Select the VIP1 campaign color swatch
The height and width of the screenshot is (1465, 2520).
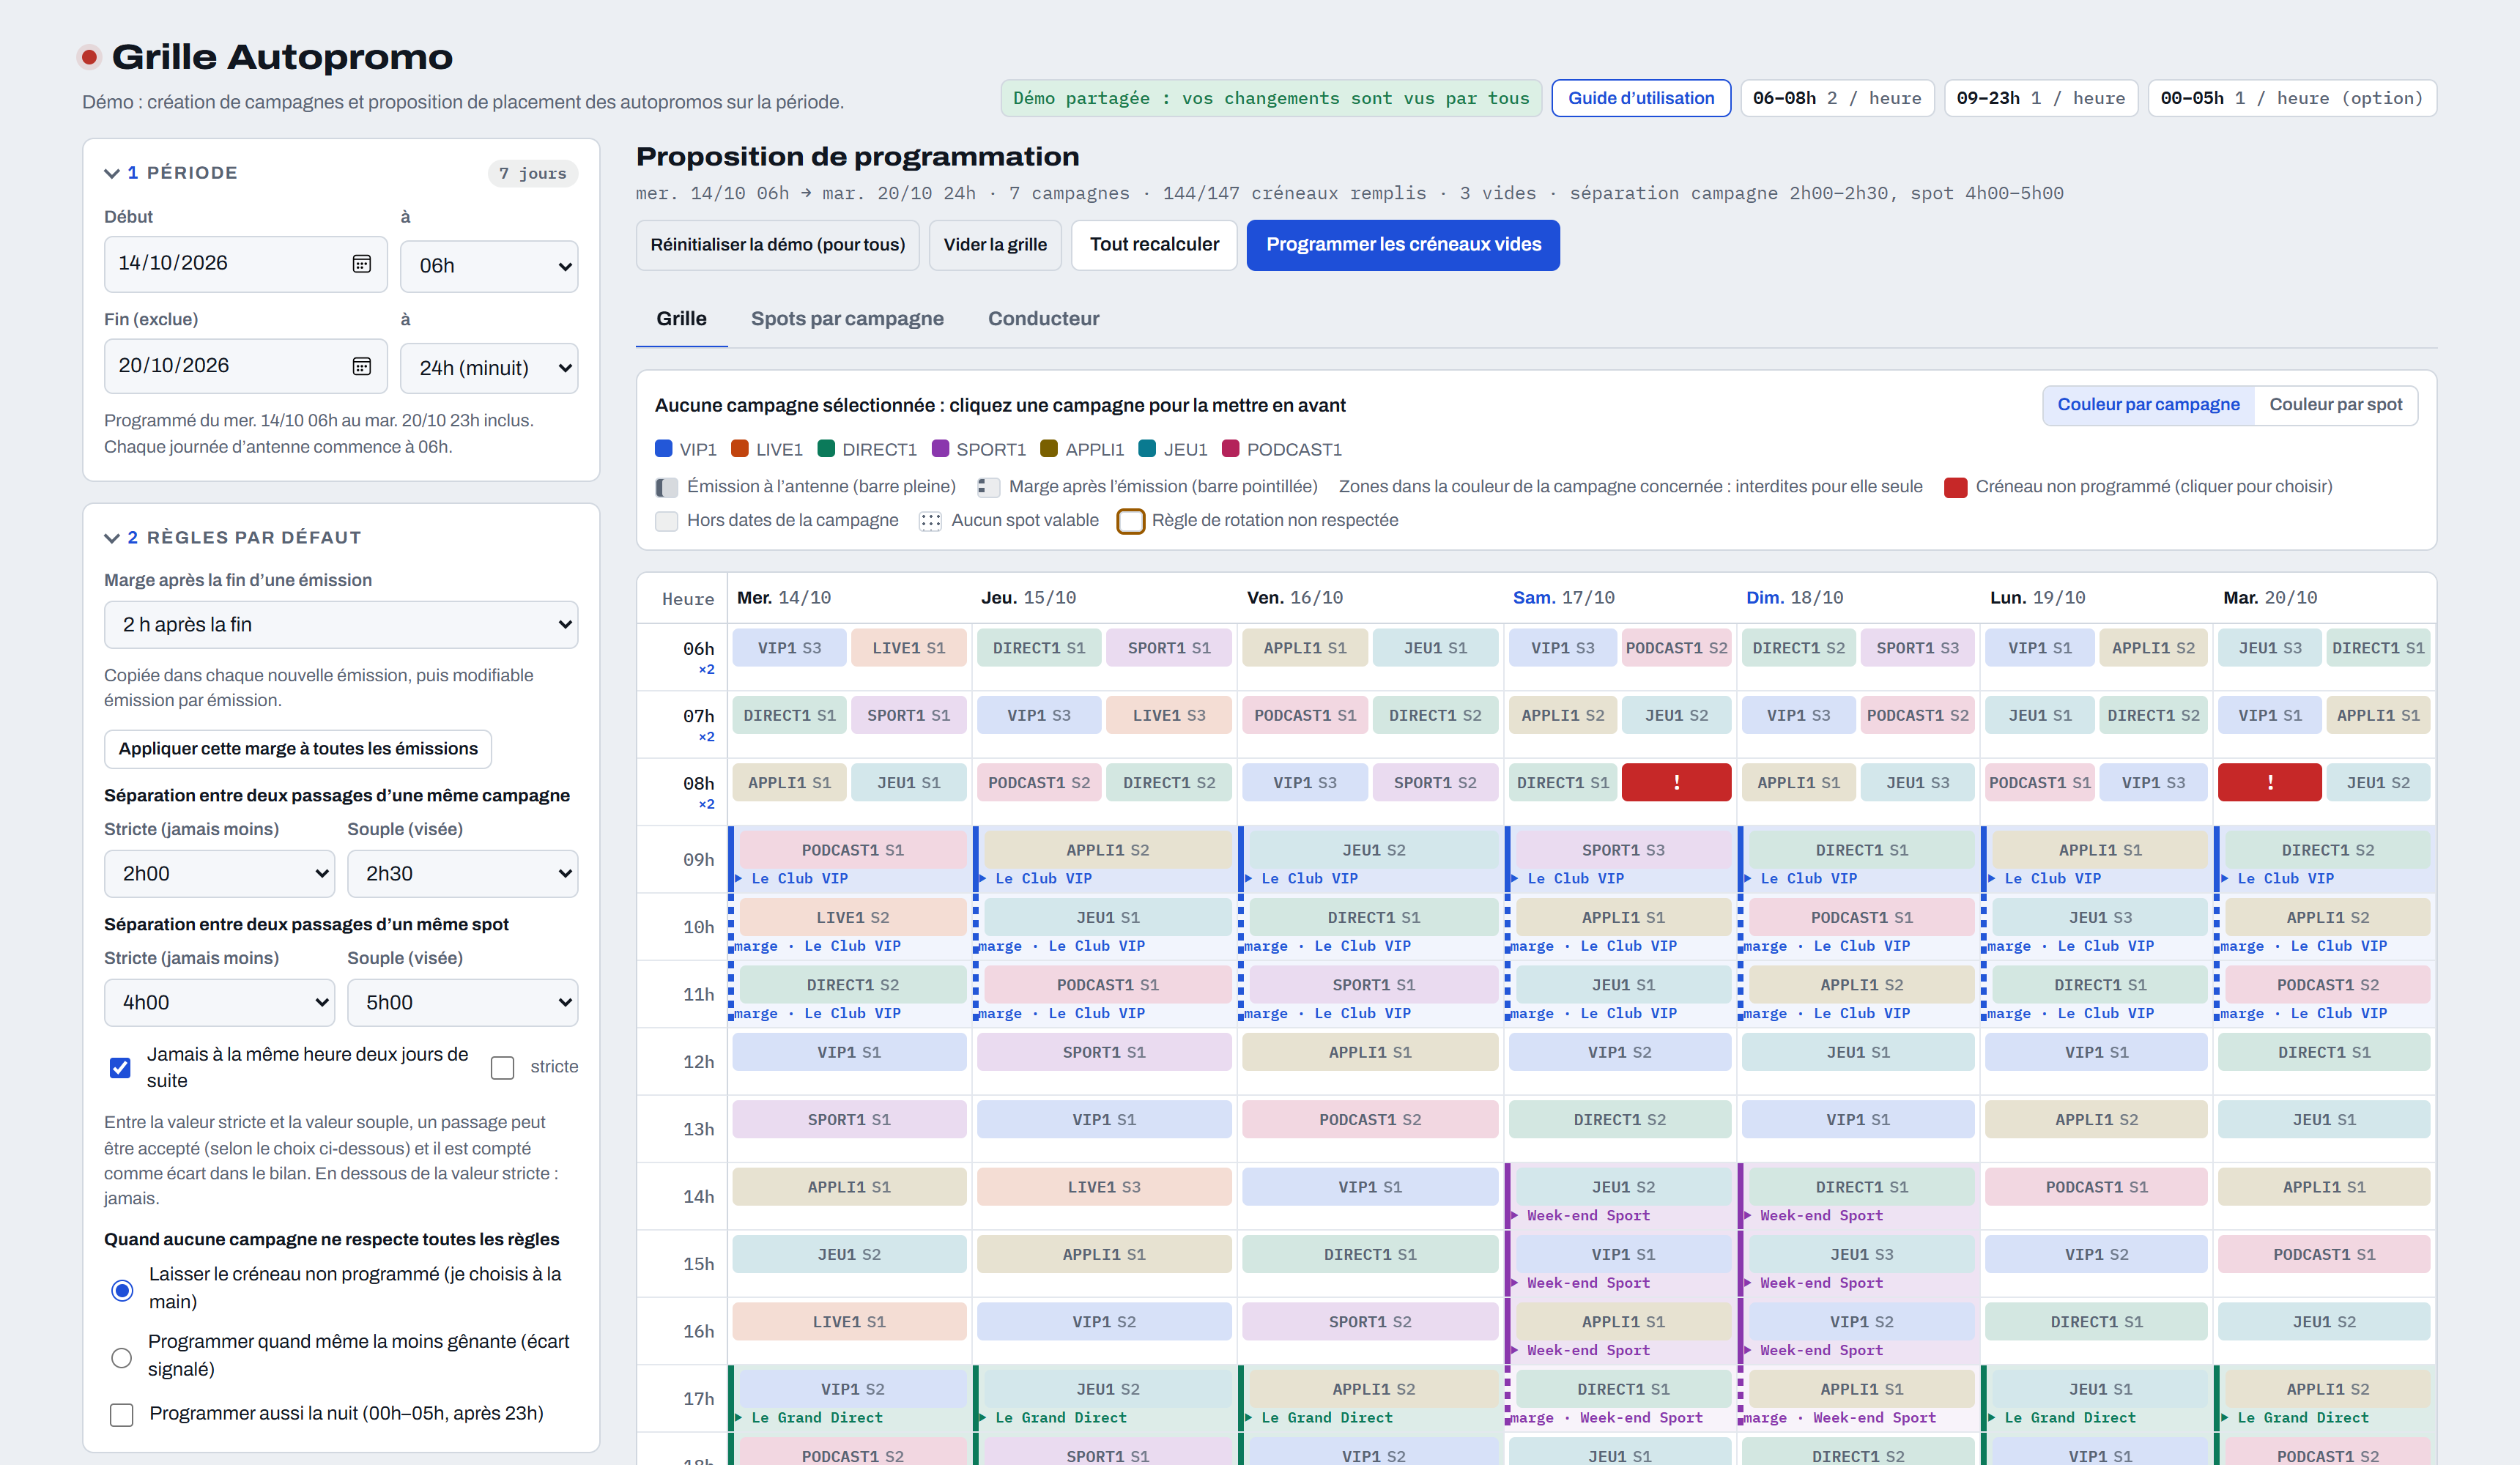(x=663, y=449)
